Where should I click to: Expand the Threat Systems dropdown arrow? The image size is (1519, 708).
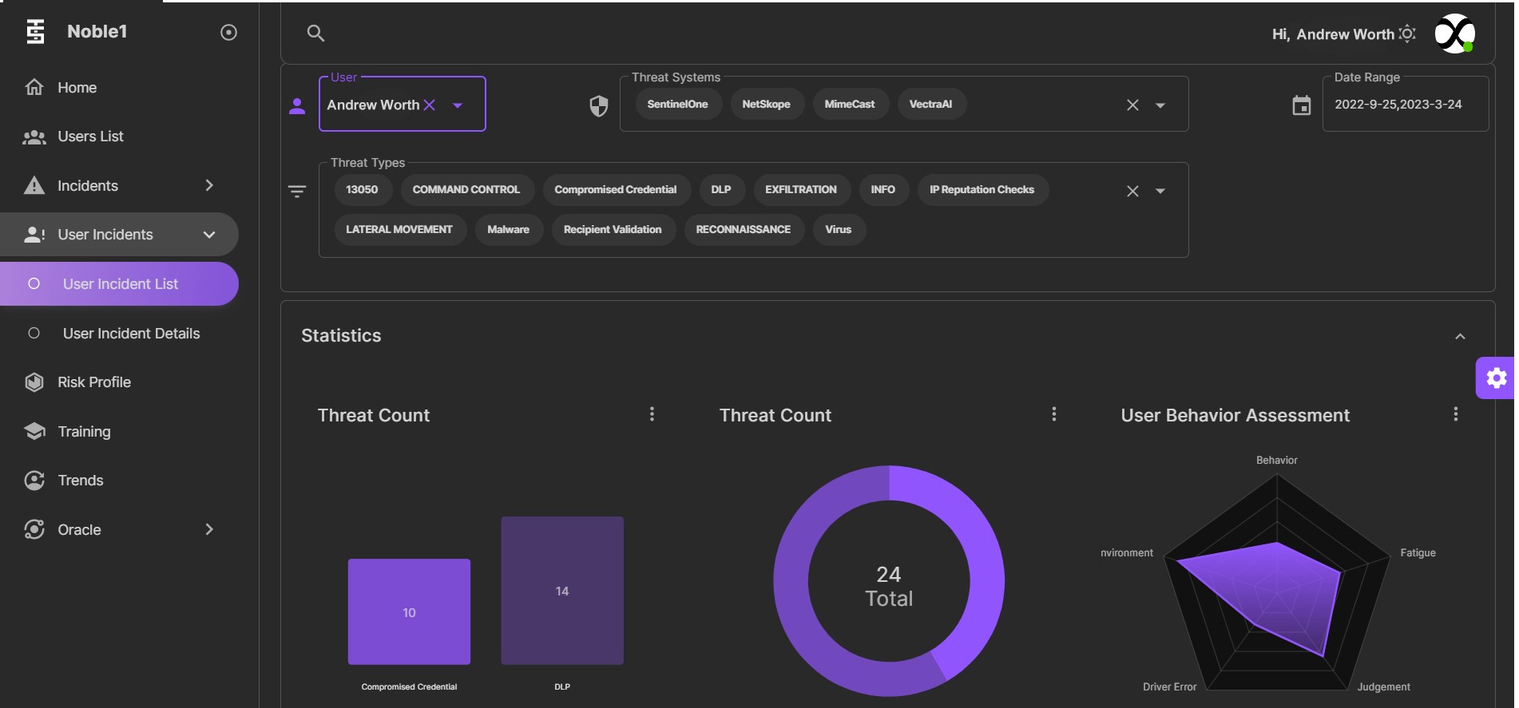coord(1160,105)
